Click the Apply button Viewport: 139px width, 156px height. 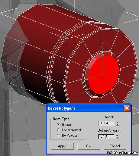(62, 146)
